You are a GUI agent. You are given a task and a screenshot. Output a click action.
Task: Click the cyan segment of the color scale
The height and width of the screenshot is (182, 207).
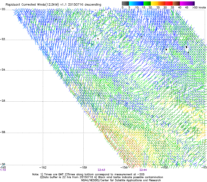coord(132,3)
